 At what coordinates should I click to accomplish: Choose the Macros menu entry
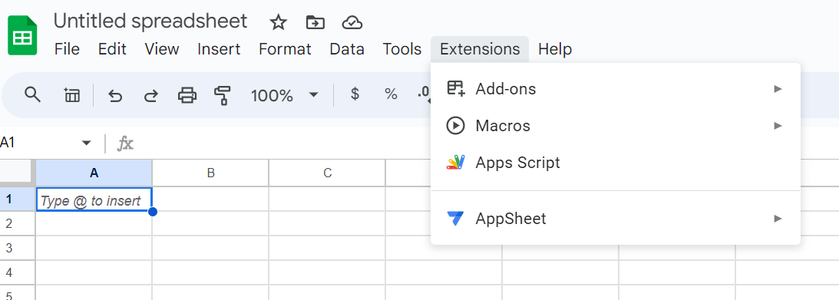[616, 126]
